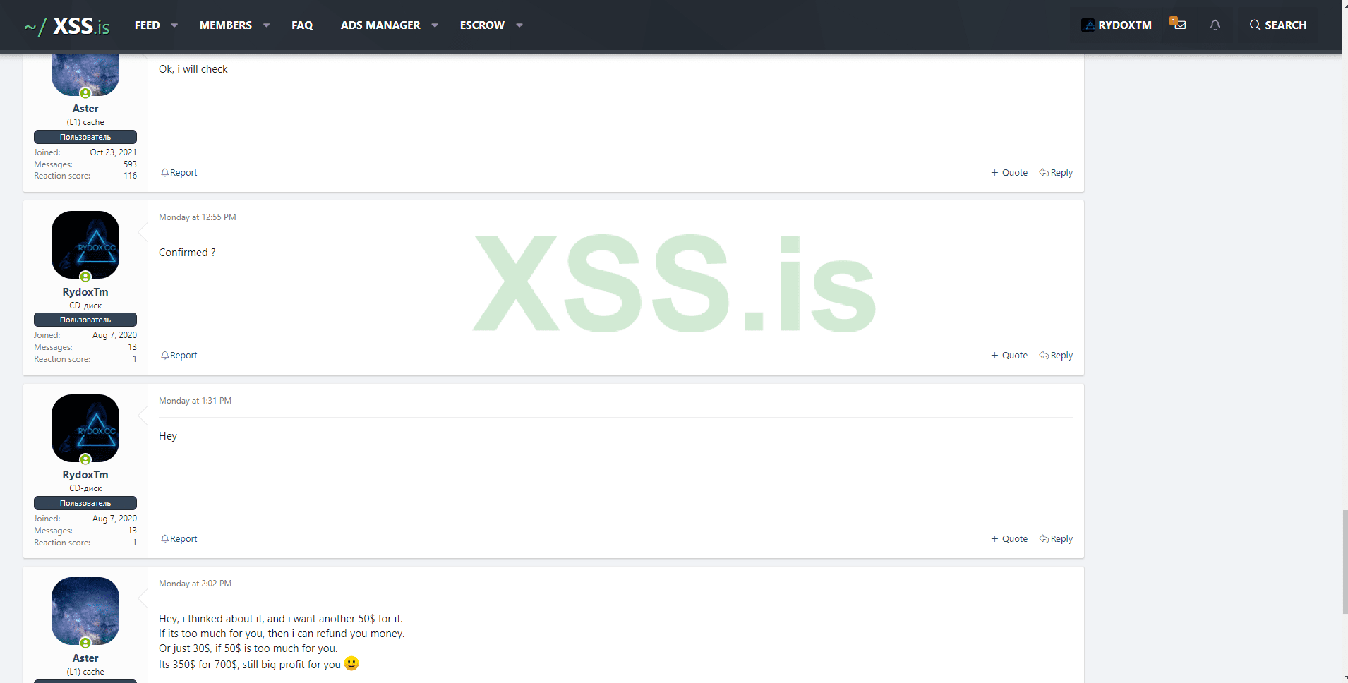This screenshot has height=683, width=1348.
Task: Open the inbox envelope icon
Action: [1179, 25]
